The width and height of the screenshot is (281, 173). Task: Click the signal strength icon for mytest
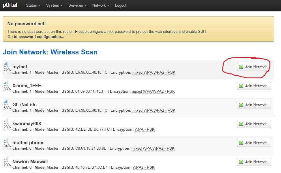coord(6,63)
